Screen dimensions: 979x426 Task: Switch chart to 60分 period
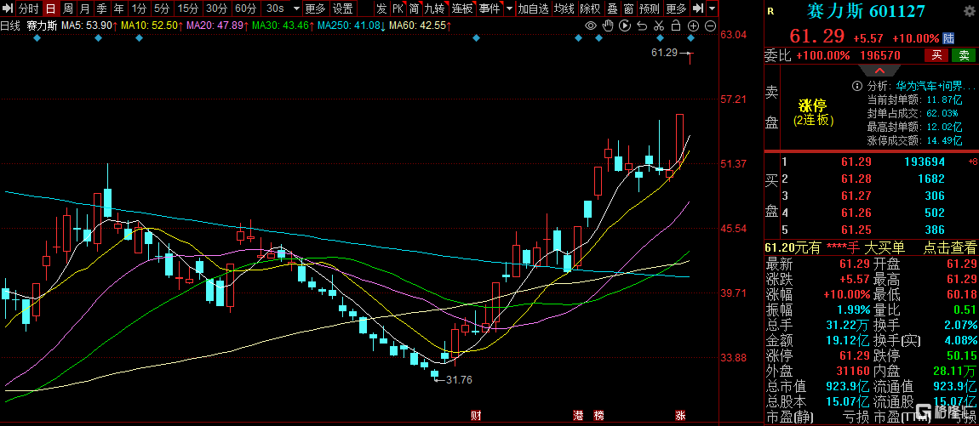246,9
